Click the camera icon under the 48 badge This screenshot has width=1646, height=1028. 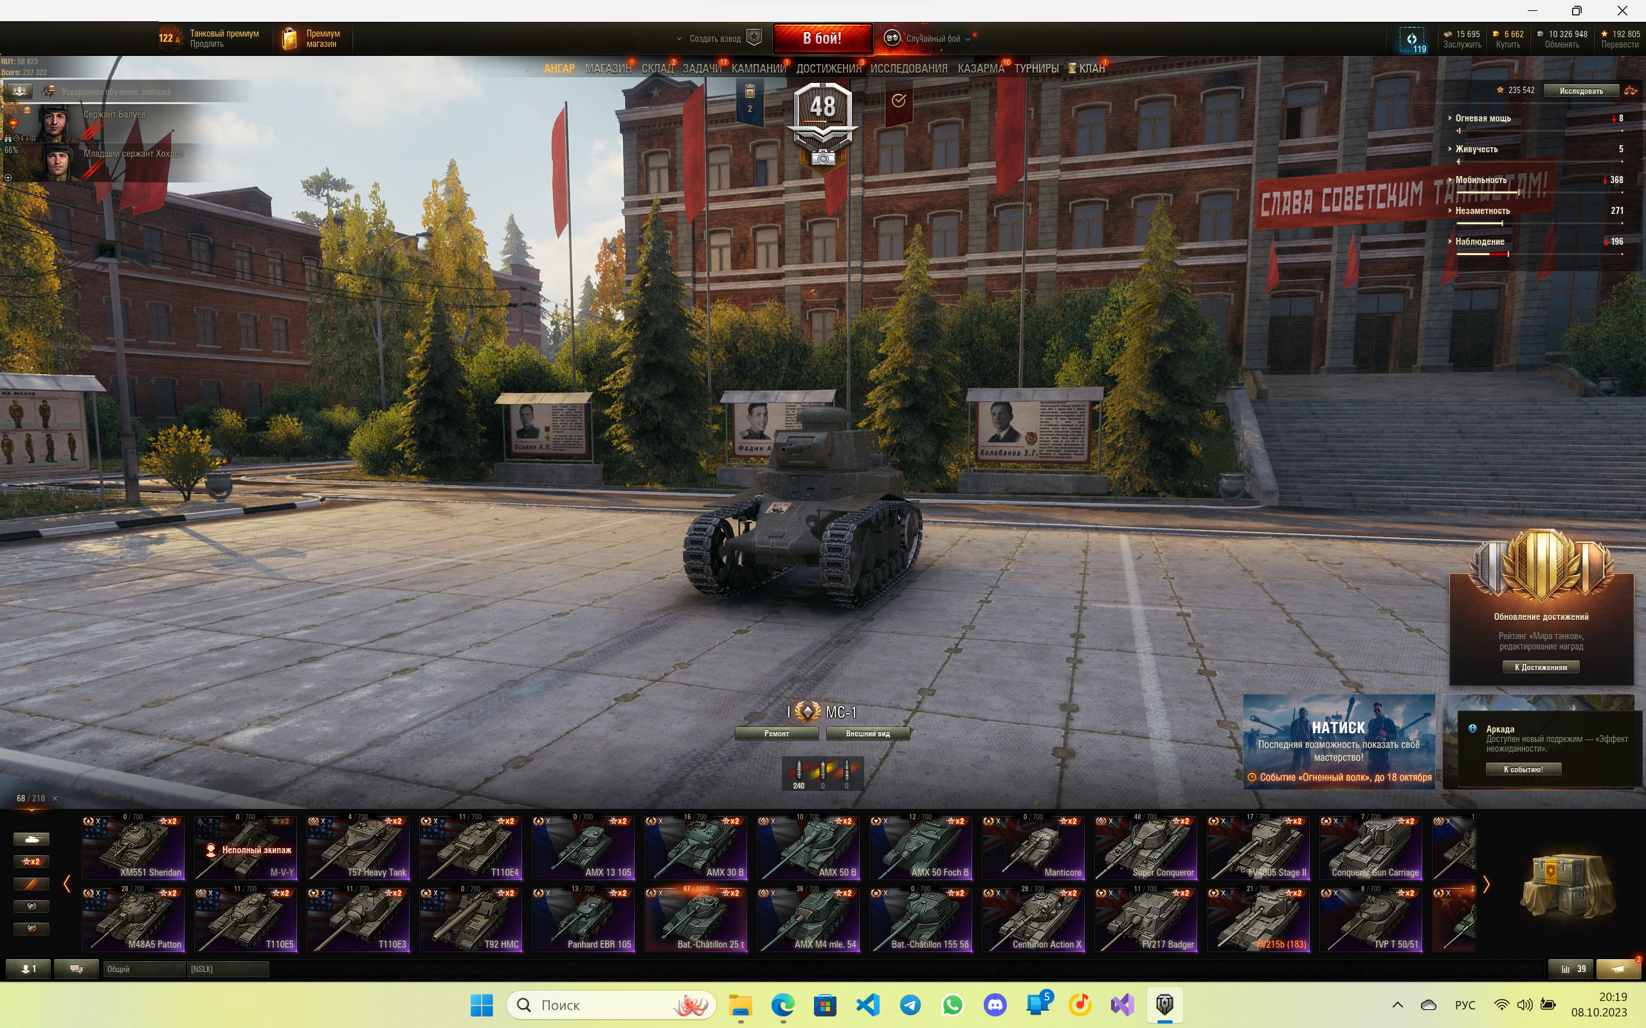(822, 158)
